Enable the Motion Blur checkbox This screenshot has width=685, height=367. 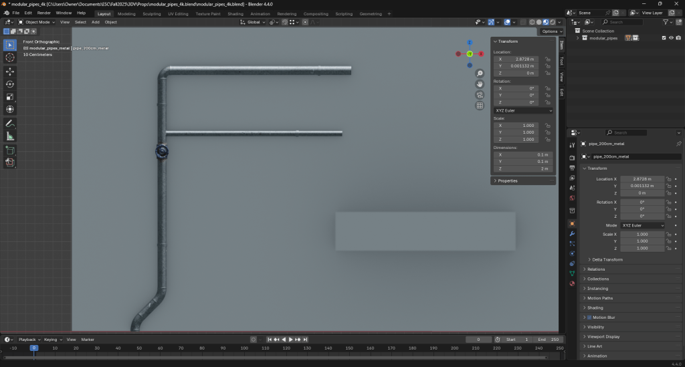click(x=589, y=317)
